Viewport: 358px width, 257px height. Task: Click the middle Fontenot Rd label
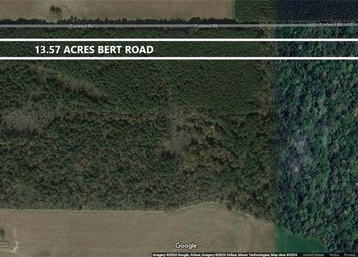tap(206, 26)
